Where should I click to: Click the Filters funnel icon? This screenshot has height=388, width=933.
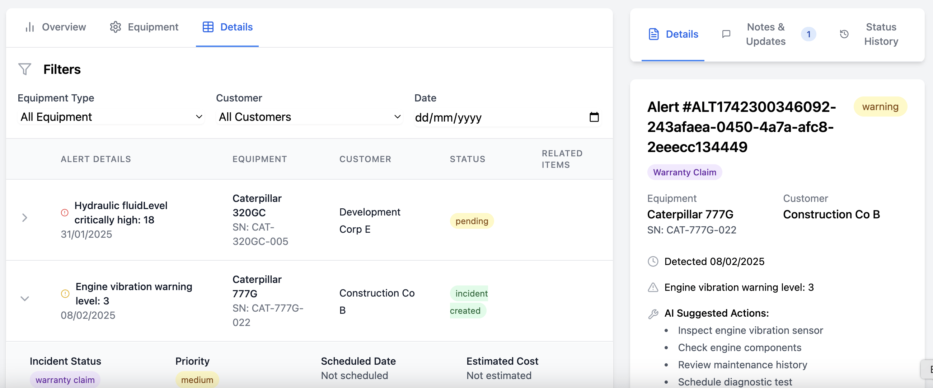(24, 69)
